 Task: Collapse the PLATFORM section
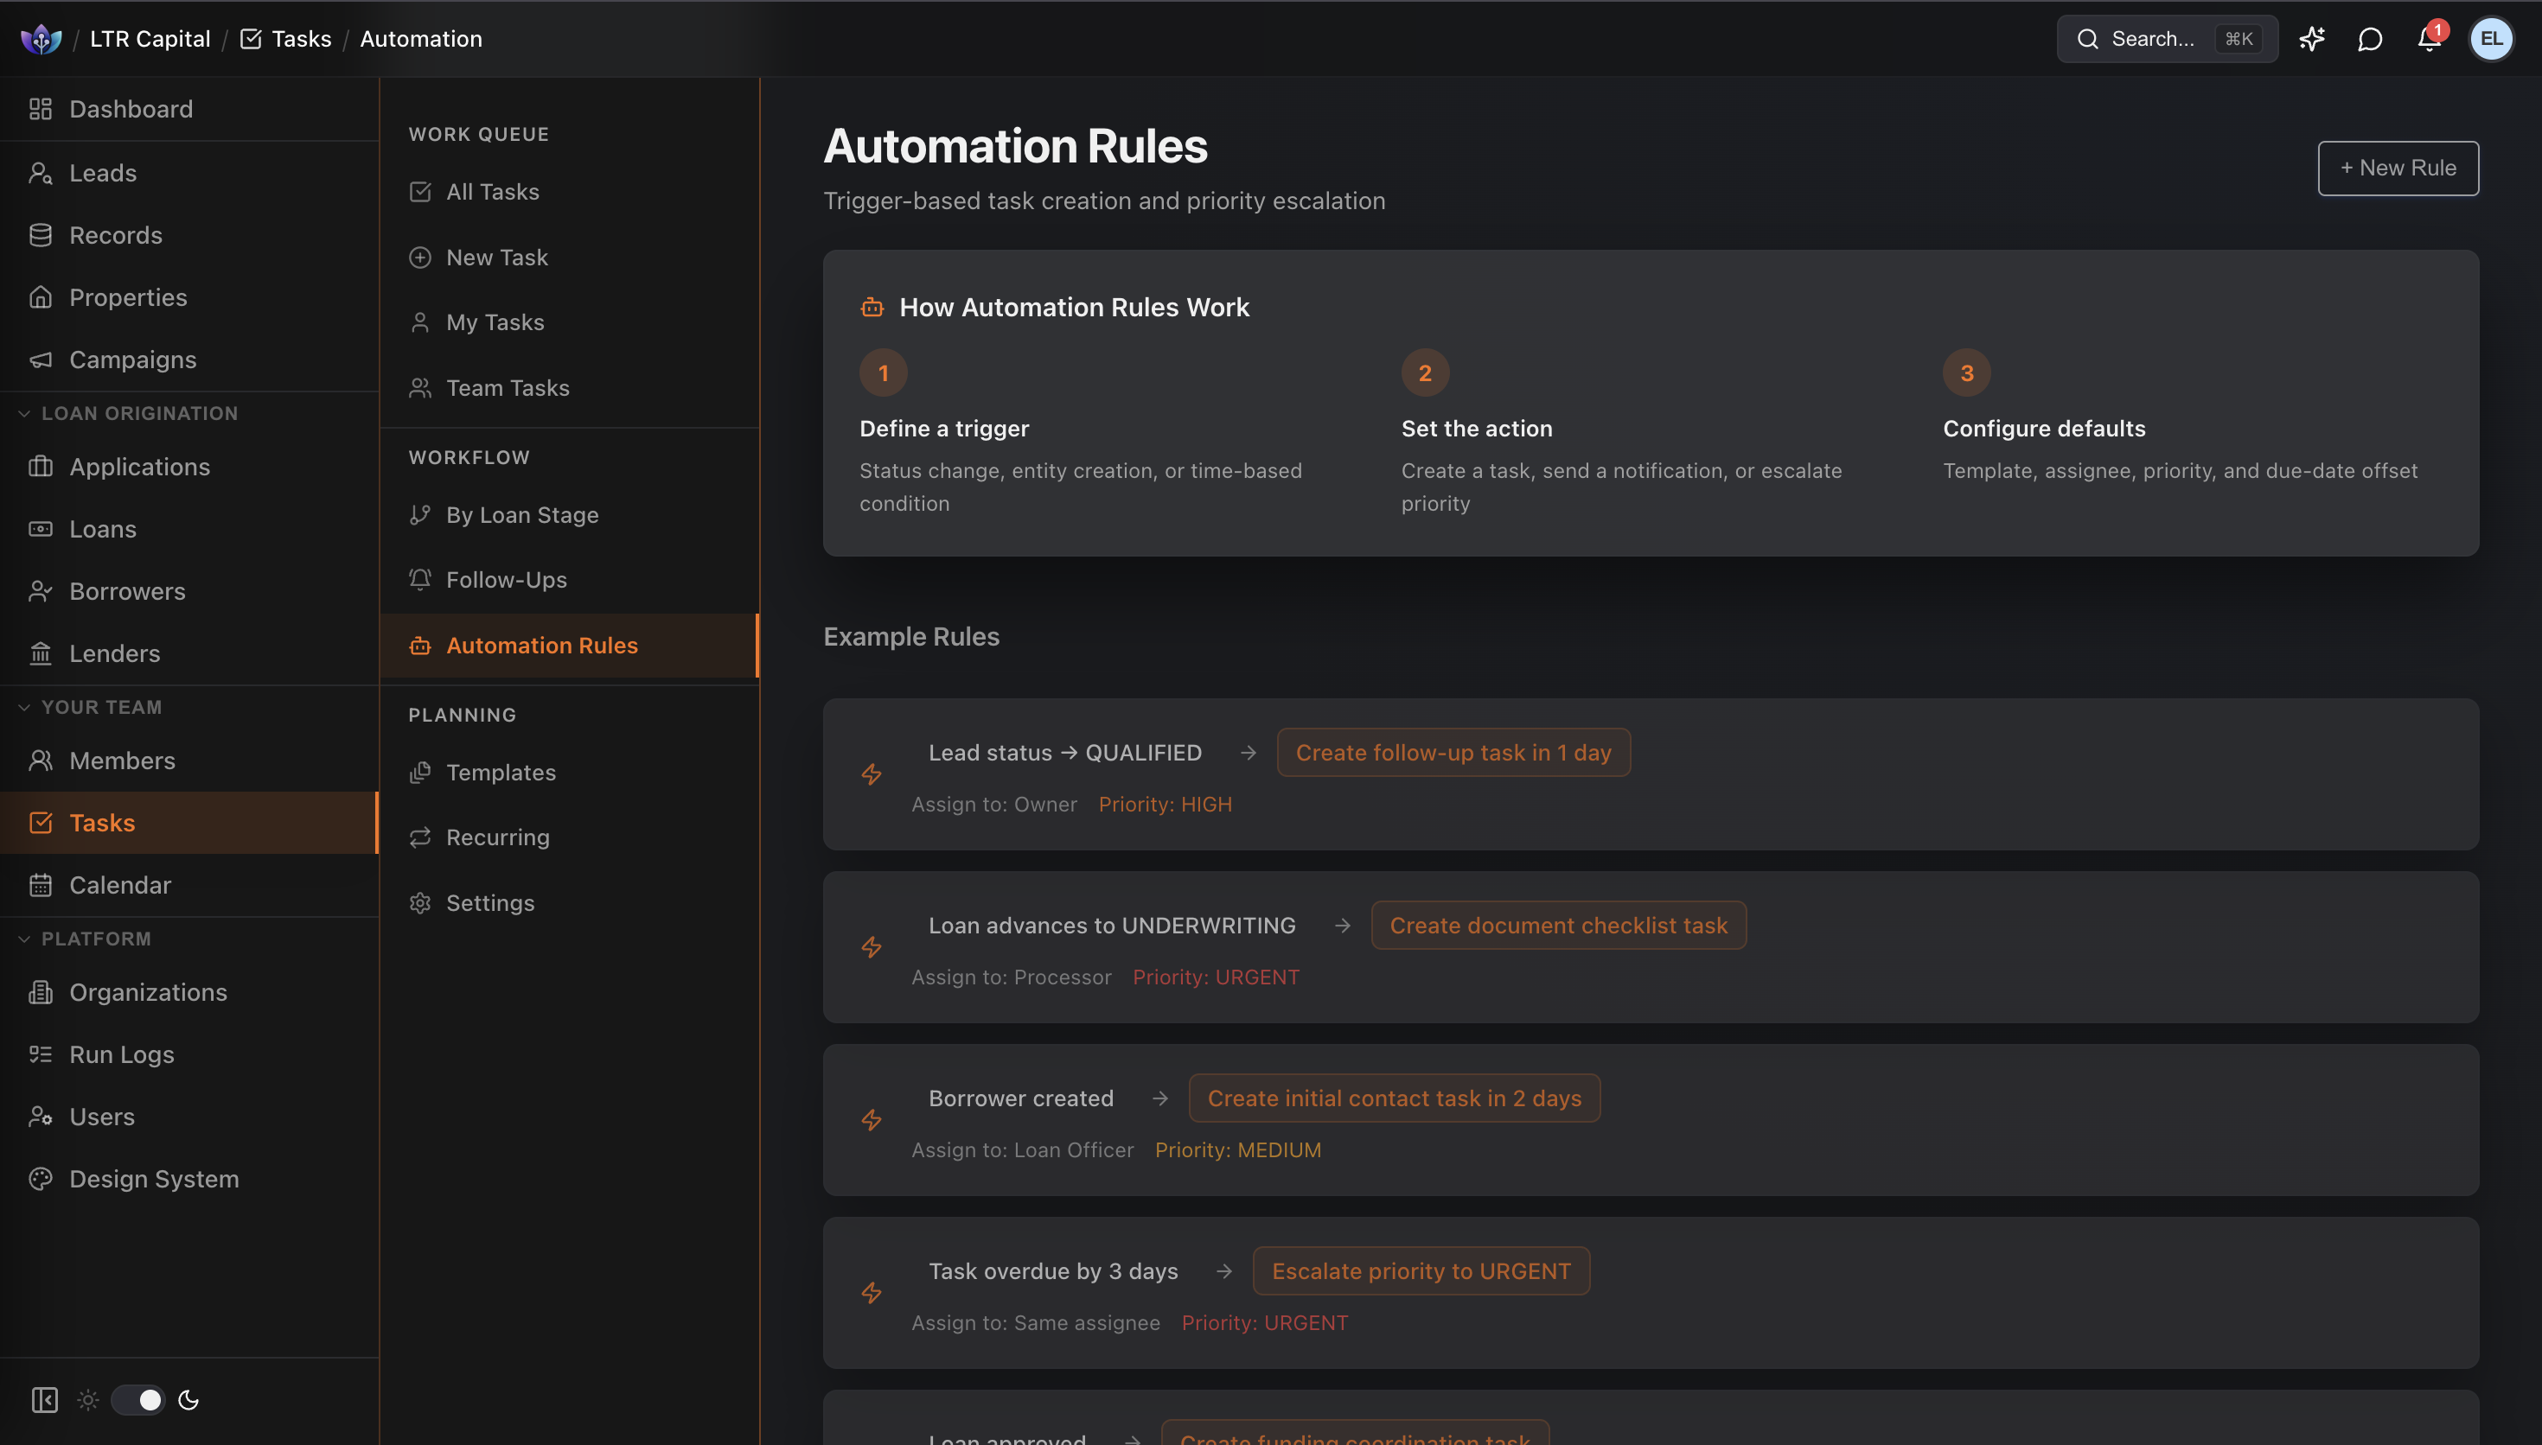click(24, 938)
